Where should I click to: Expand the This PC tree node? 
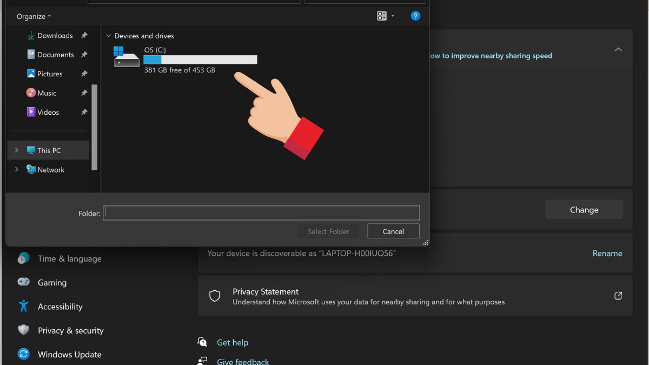16,150
